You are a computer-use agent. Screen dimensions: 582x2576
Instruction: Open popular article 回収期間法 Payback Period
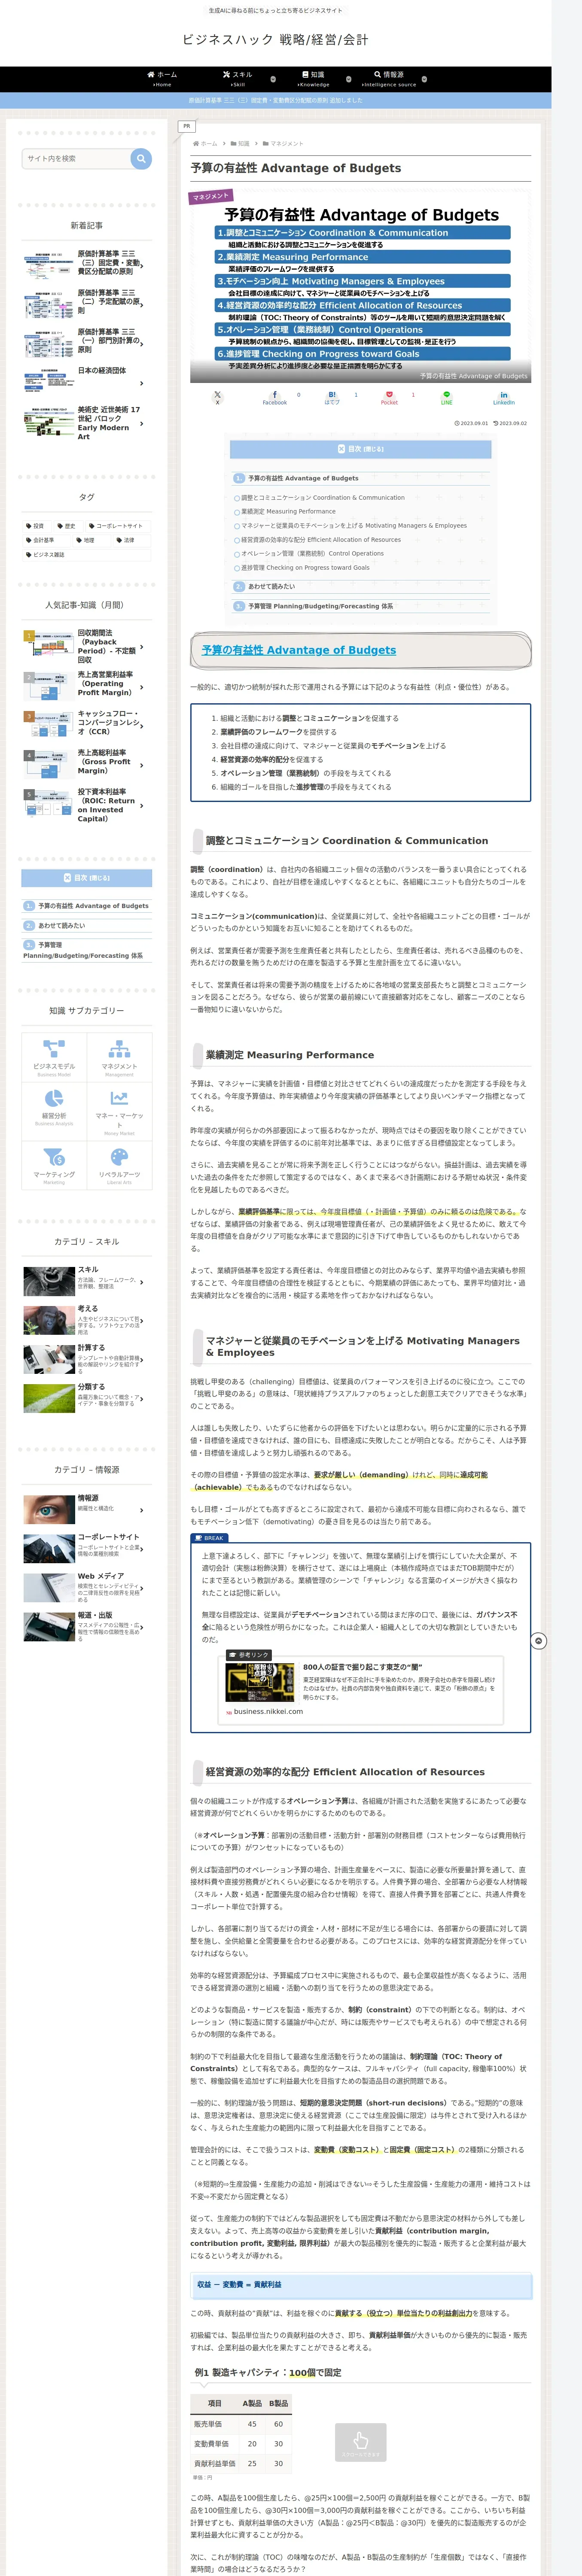tap(87, 646)
